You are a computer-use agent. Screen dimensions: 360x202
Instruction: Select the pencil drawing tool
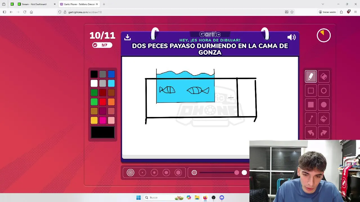click(x=311, y=77)
